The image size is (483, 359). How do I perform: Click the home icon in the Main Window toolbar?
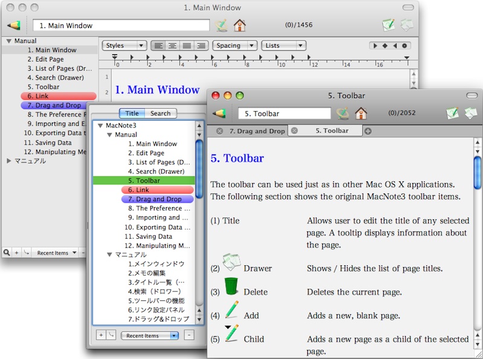240,25
